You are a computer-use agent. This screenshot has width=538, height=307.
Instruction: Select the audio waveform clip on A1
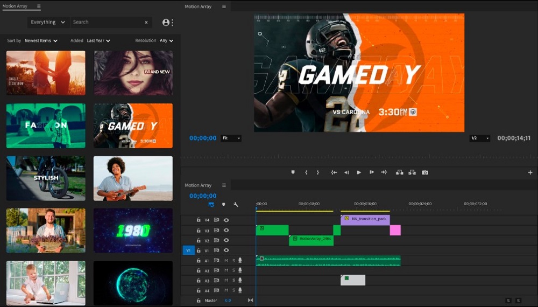click(328, 260)
